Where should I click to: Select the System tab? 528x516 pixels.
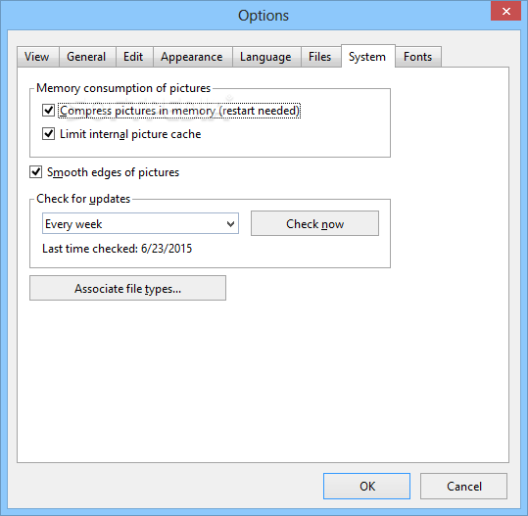[x=368, y=56]
